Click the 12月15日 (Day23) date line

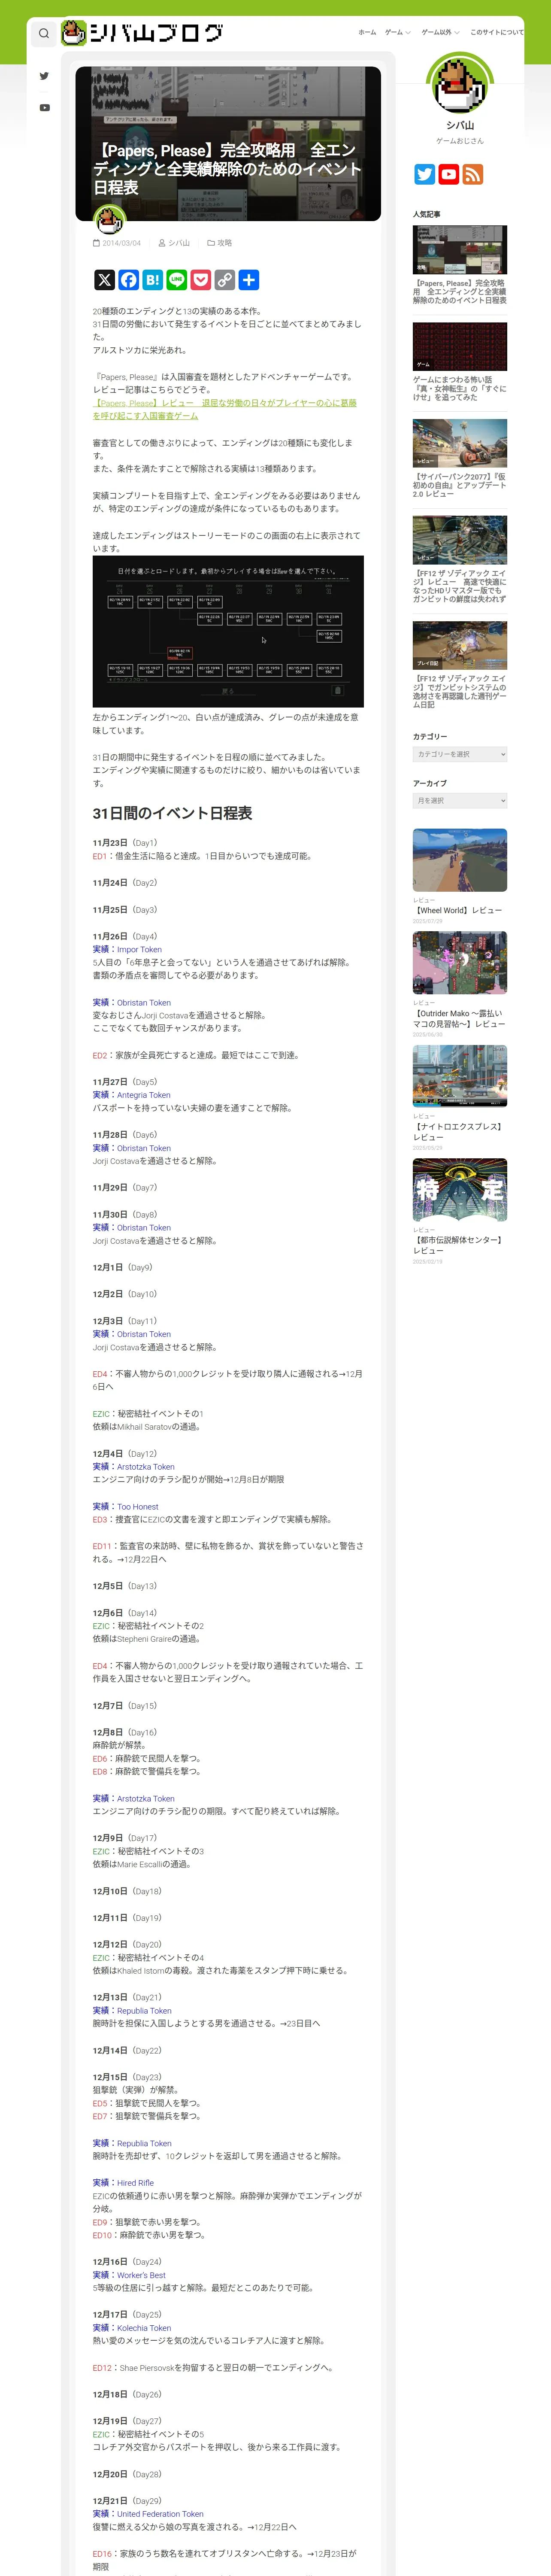click(x=127, y=2077)
